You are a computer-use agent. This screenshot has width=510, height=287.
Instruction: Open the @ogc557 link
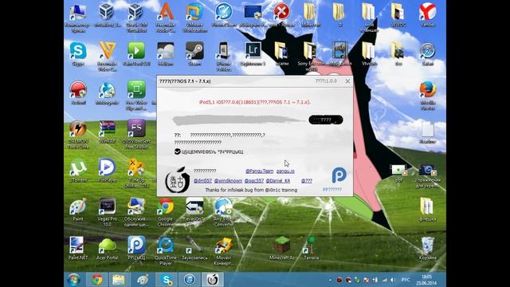coord(254,181)
